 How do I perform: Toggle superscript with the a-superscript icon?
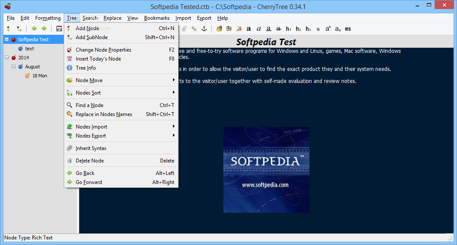click(x=328, y=28)
